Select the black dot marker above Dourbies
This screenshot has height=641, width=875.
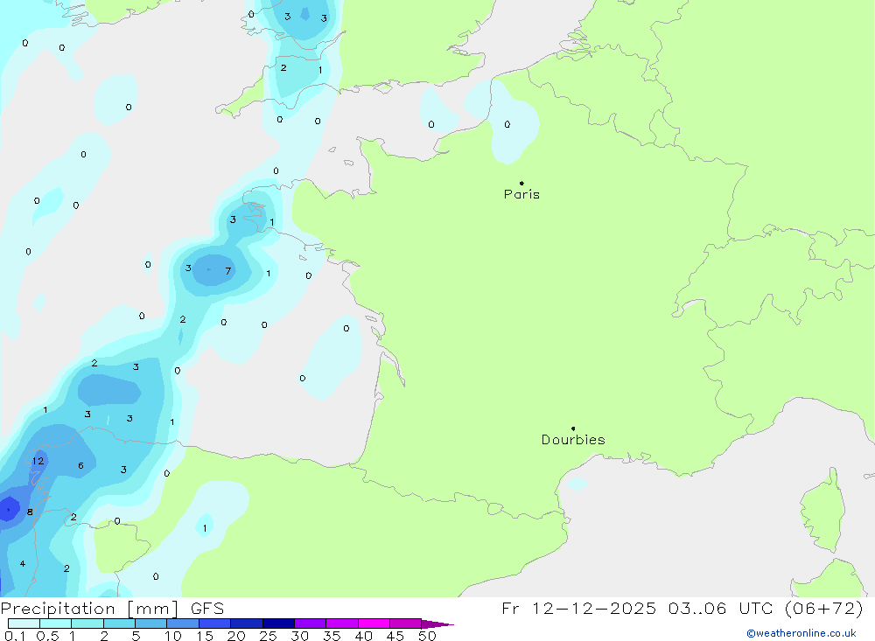573,428
